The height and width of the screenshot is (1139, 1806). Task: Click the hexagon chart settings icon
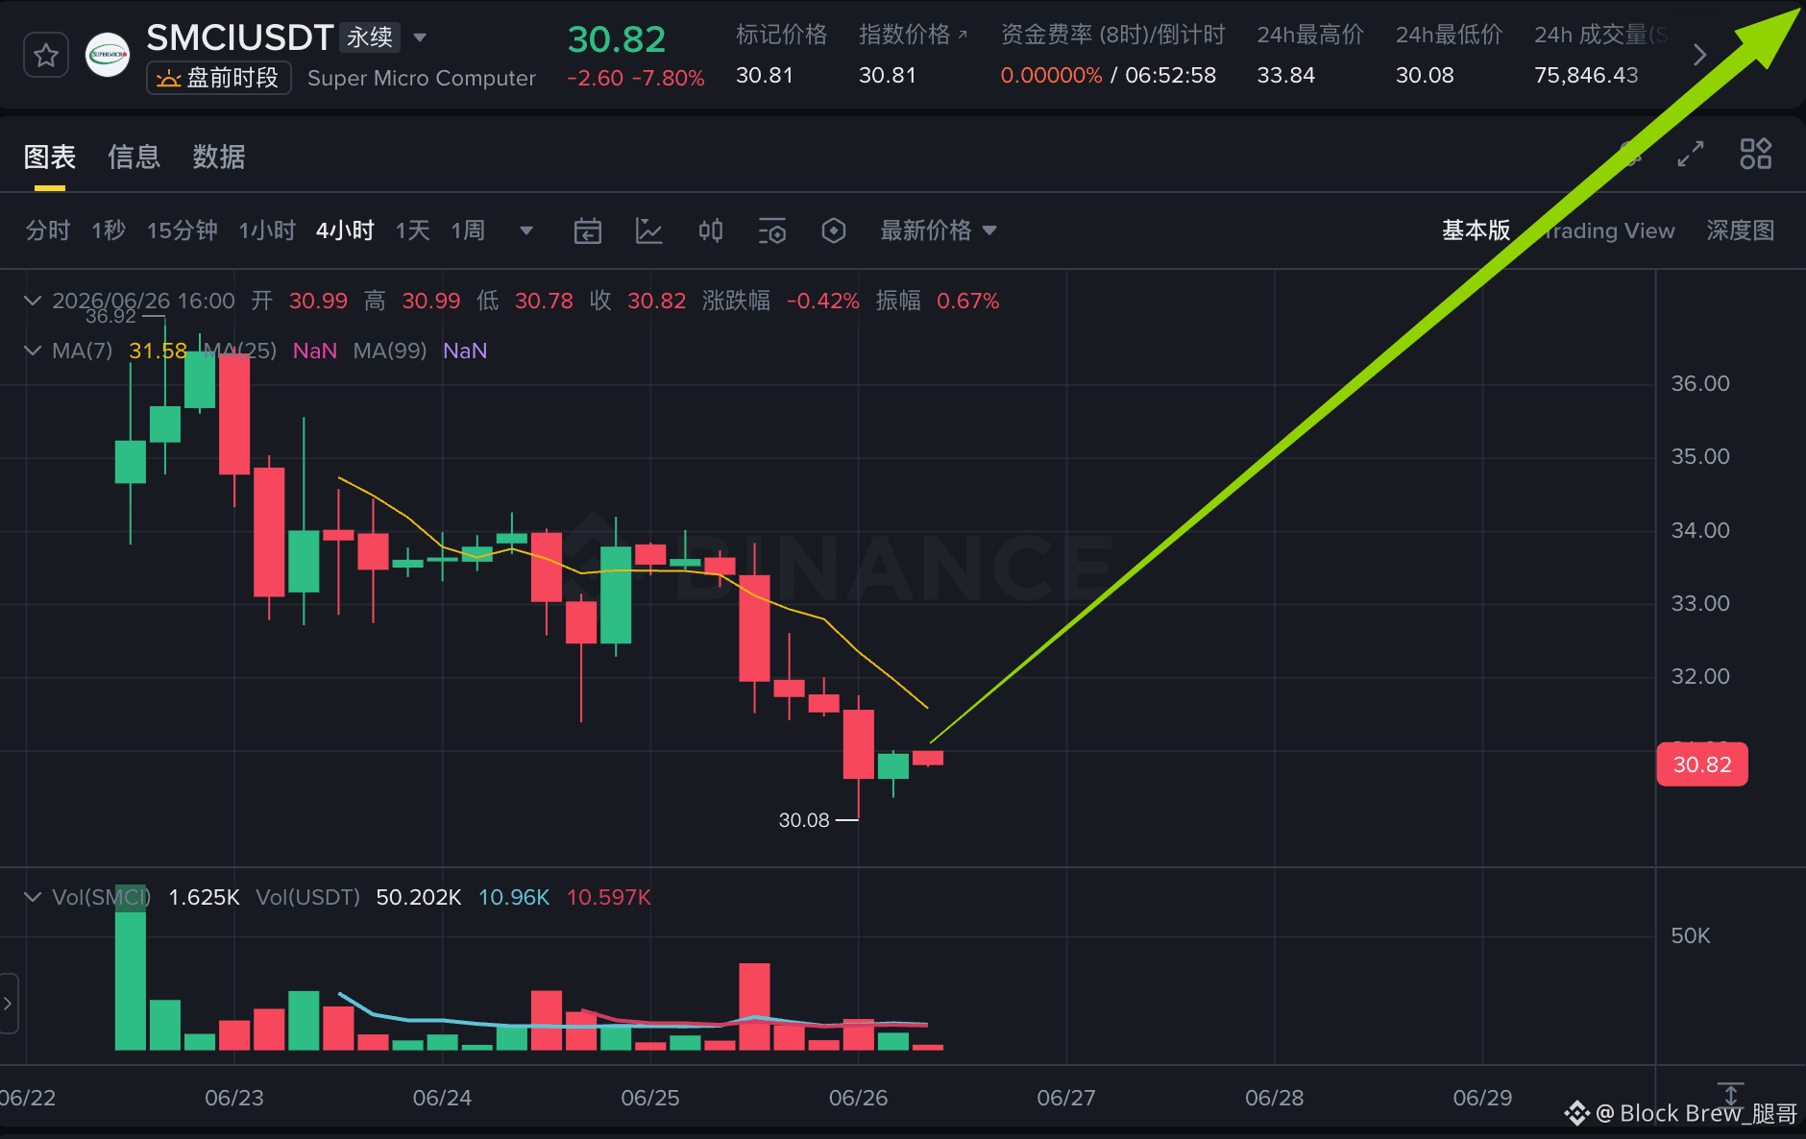[x=834, y=230]
